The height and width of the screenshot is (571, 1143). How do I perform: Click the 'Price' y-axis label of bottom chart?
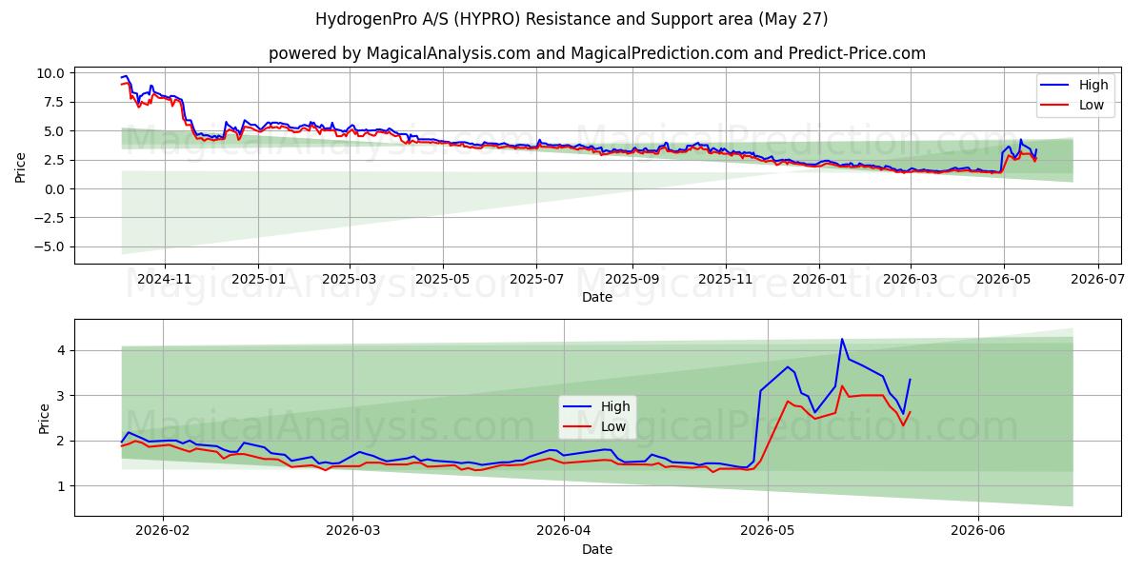coord(45,418)
